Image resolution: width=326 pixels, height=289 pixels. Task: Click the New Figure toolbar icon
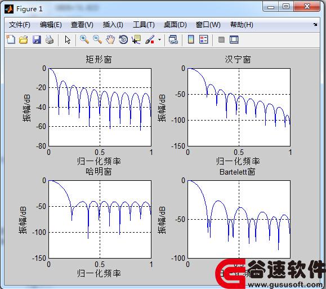[x=11, y=39]
